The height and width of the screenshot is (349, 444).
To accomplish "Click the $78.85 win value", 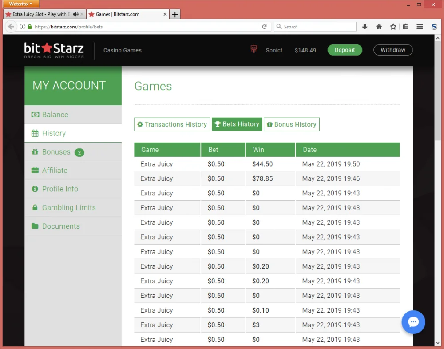I will coord(262,179).
